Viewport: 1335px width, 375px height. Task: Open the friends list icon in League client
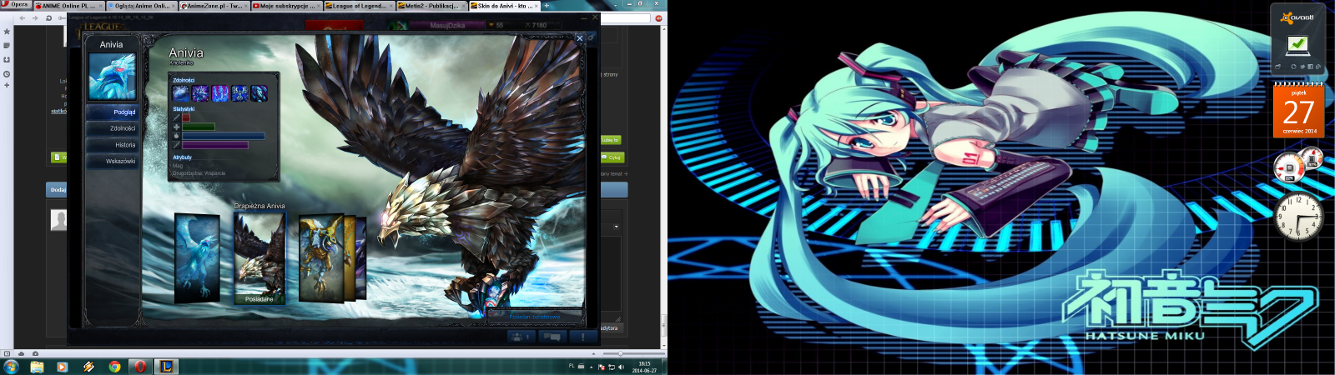coord(521,337)
